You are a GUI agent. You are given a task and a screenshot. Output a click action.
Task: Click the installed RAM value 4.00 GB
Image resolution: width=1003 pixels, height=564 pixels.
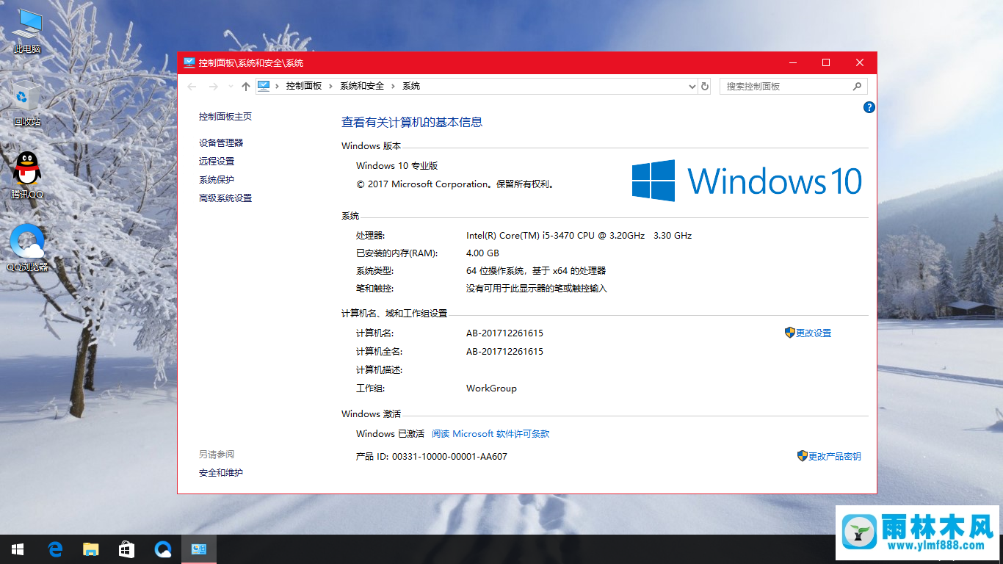click(482, 253)
